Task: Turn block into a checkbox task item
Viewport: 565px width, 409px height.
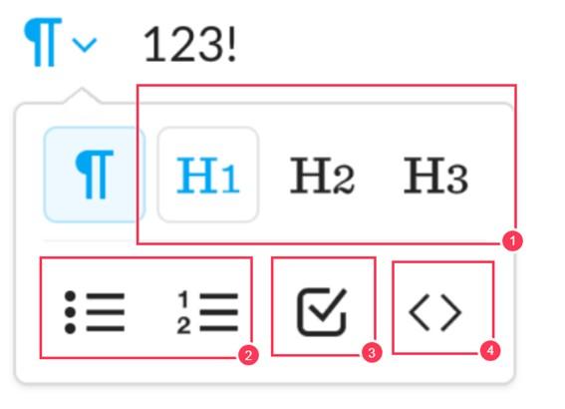Action: (322, 312)
